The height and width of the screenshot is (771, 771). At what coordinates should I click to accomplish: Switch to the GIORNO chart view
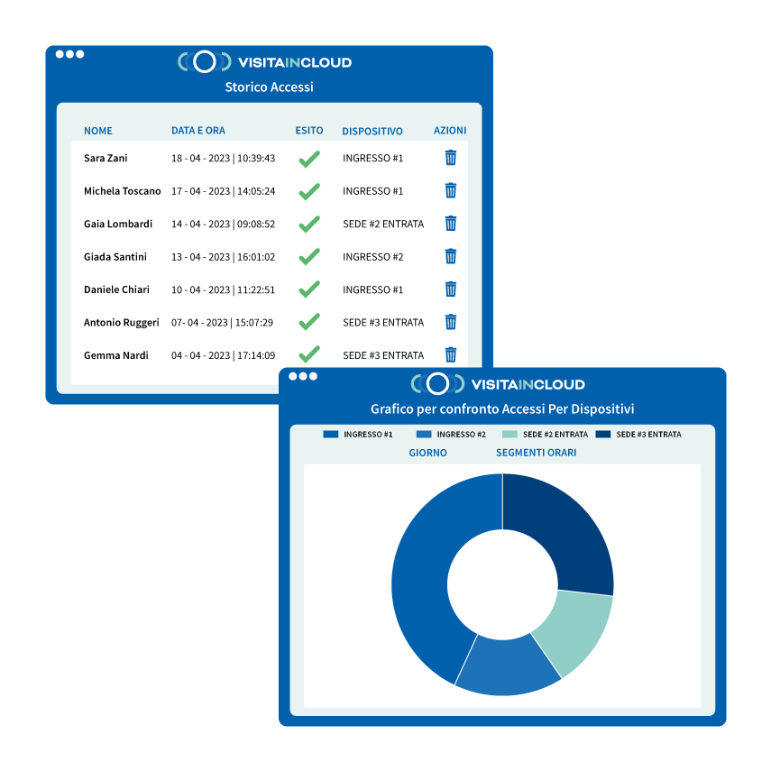coord(427,453)
